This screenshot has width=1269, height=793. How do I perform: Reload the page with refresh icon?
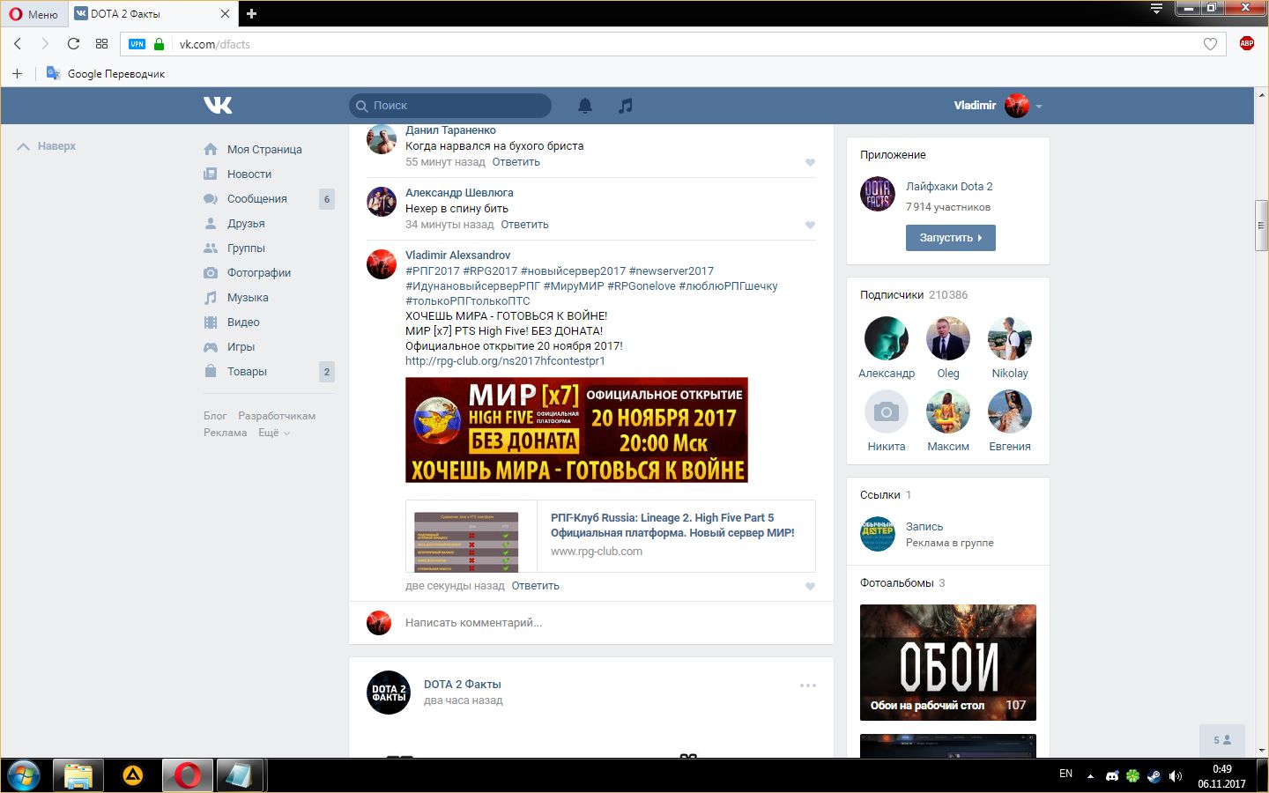click(x=73, y=44)
